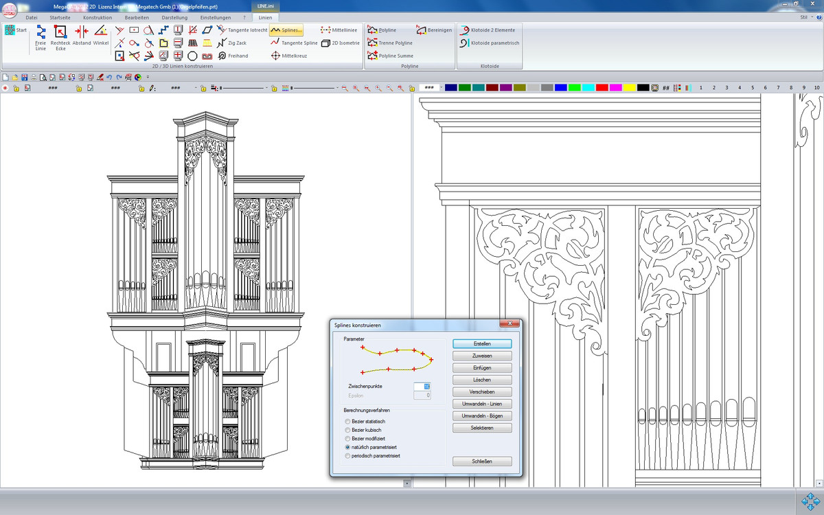Open the Klotoide 2 Elemente tool
Screen dimensions: 824x515
[x=489, y=30]
